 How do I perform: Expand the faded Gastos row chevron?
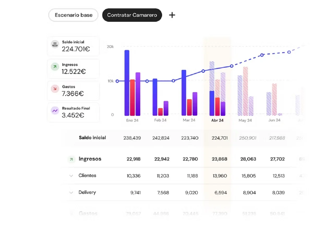tap(71, 214)
